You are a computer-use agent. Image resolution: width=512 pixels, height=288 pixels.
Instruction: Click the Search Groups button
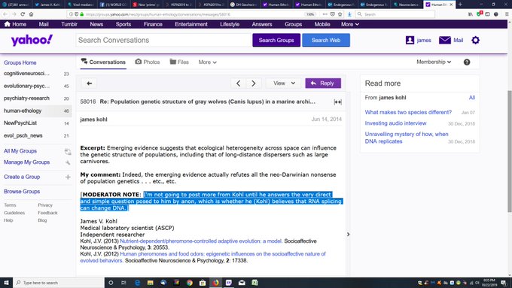click(x=276, y=40)
